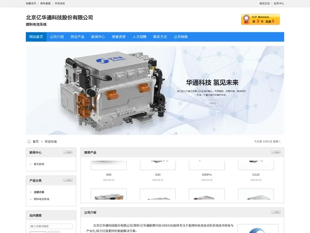Click the 首页 breadcrumb link
Screen dimensions: 310x233
pyautogui.click(x=36, y=142)
